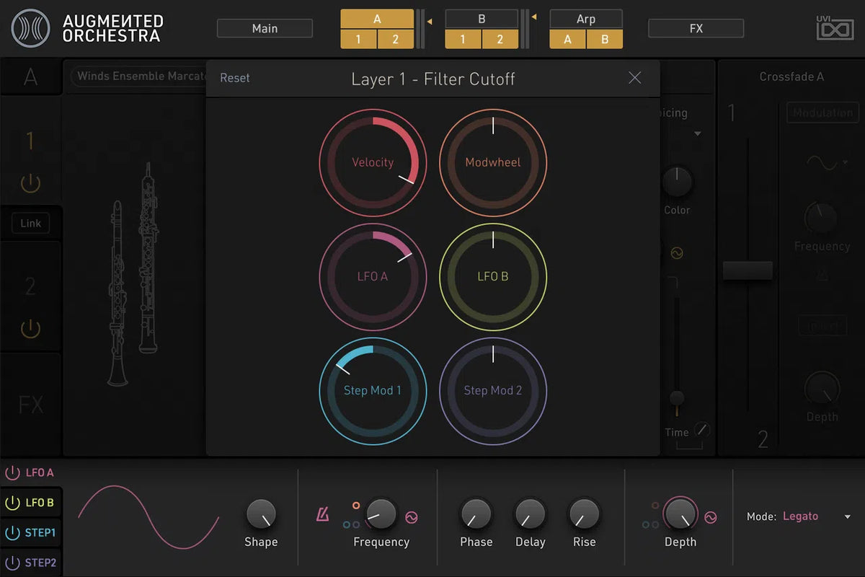Viewport: 865px width, 577px height.
Task: Click the Augmented Orchestra logo icon
Action: [31, 28]
